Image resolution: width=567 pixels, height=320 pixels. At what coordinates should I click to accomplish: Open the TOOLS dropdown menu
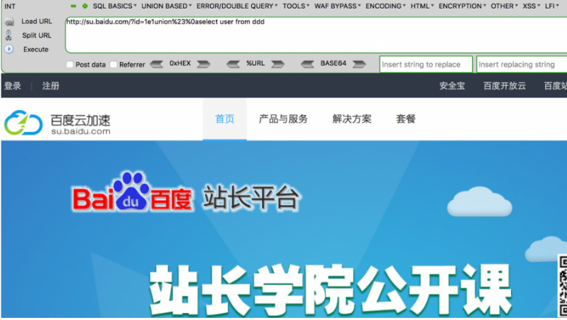296,6
